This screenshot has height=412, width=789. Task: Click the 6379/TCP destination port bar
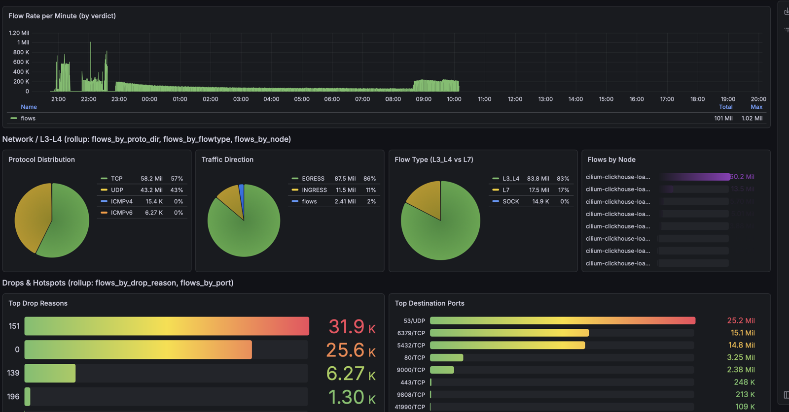point(509,333)
